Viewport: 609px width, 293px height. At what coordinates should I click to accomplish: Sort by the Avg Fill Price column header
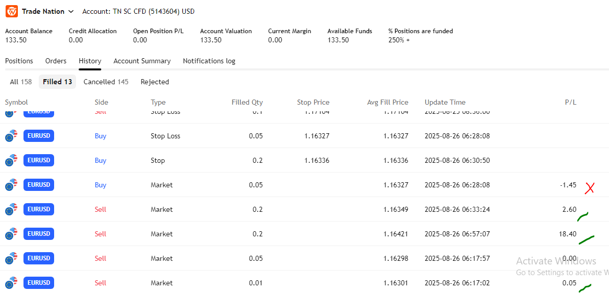(387, 102)
